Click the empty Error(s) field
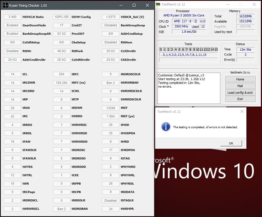The width and height of the screenshot is (262, 217). click(245, 60)
